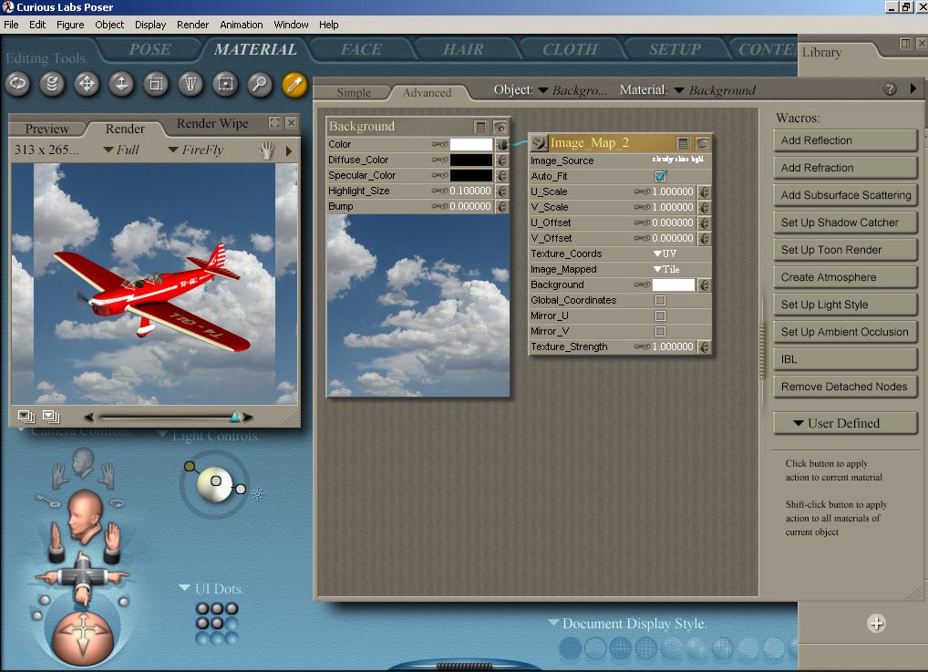Image resolution: width=928 pixels, height=672 pixels.
Task: Toggle Background node preview eye icon
Action: pyautogui.click(x=500, y=127)
